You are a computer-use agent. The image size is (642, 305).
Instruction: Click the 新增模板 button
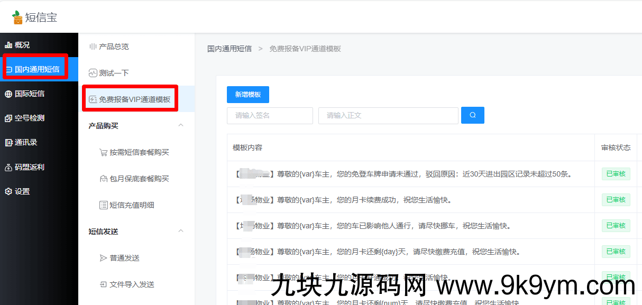[247, 95]
